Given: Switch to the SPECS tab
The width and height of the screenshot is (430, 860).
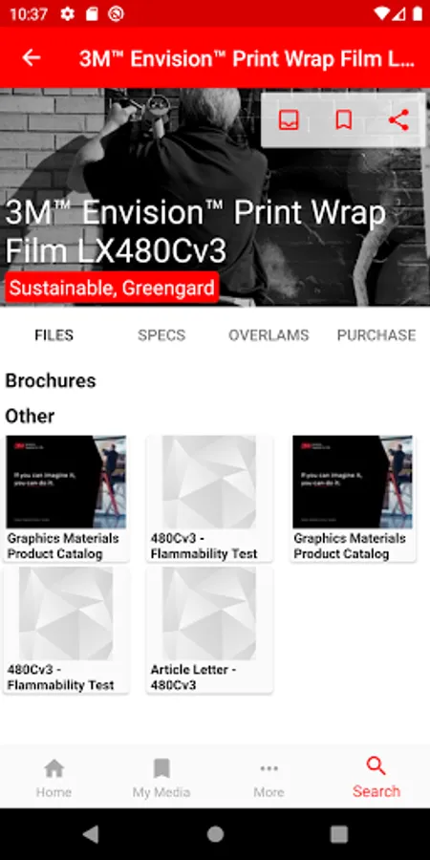Looking at the screenshot, I should click(161, 335).
